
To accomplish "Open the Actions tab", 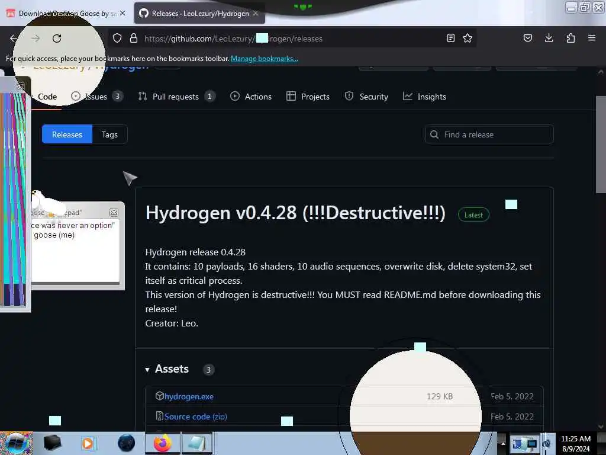I will [x=251, y=97].
